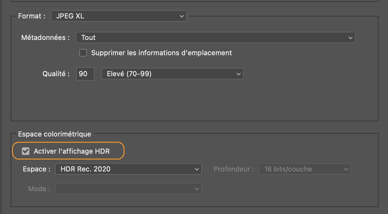The image size is (388, 214).
Task: Click the chevron arrow of the Mode dropdown
Action: (197, 189)
